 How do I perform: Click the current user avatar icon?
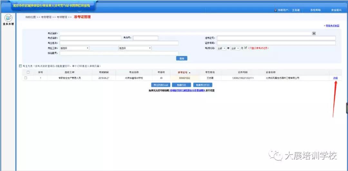pos(275,10)
